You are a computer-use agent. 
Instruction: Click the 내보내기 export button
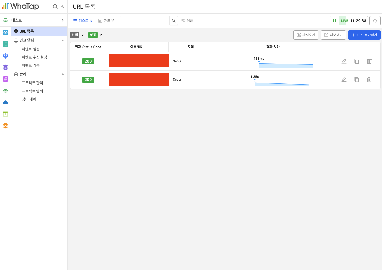point(333,35)
